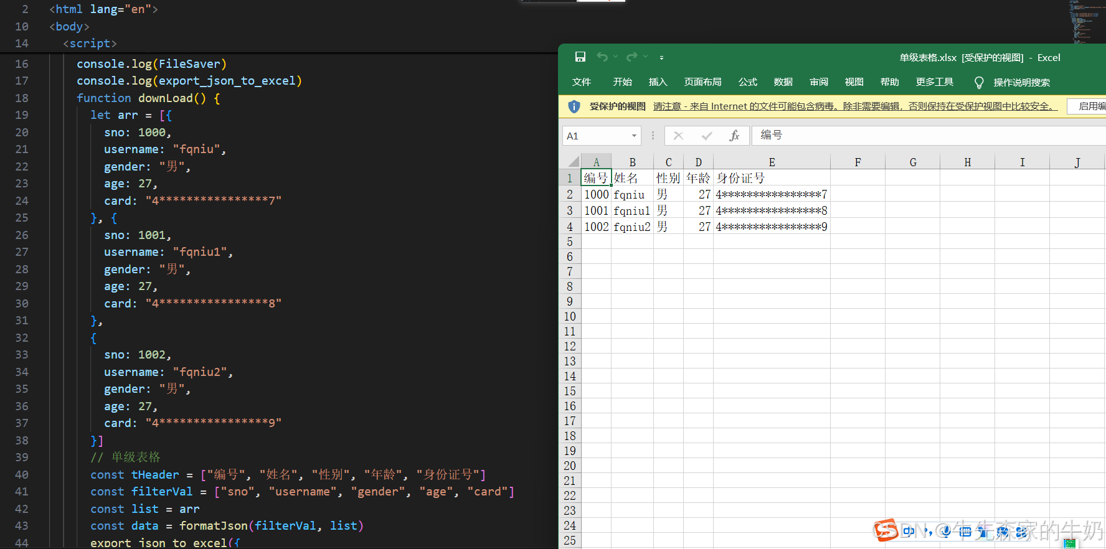Screen dimensions: 1106x549
Task: Click the formula bar confirm checkmark icon
Action: coord(706,136)
